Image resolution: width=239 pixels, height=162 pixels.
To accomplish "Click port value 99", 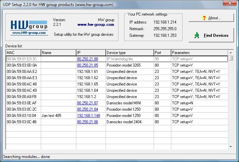I will pos(157,59).
